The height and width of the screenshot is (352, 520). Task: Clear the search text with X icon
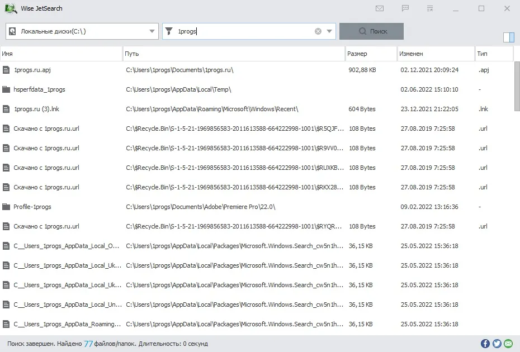[x=318, y=31]
